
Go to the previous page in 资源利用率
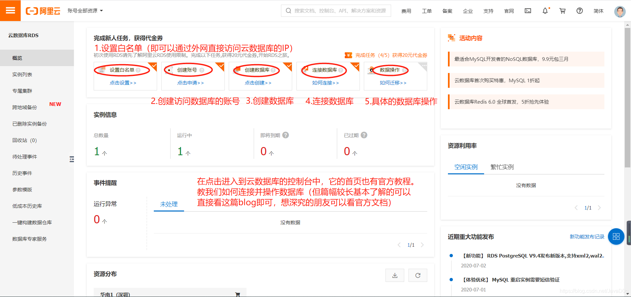[576, 208]
